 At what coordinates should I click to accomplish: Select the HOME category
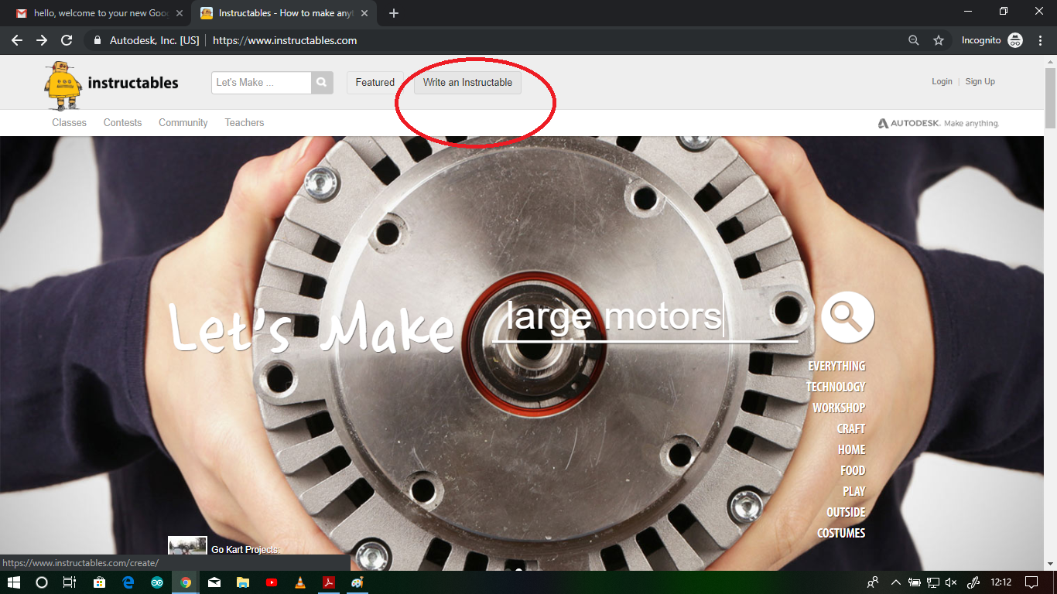852,449
